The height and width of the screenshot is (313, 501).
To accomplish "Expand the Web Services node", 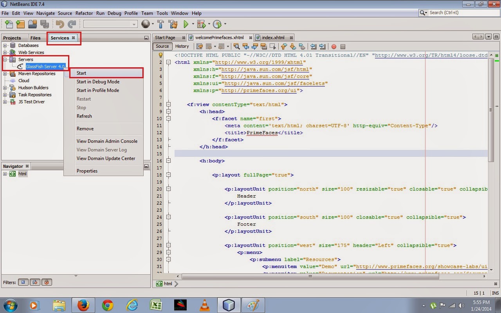I will tap(5, 52).
